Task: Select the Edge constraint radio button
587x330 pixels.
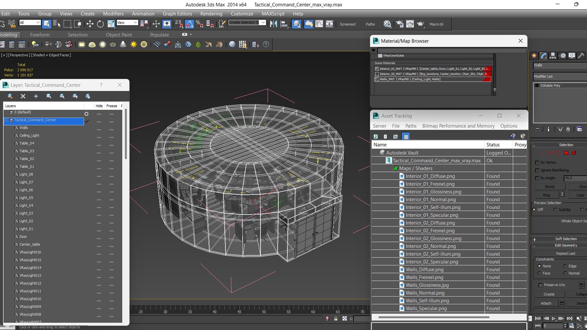Action: [565, 266]
